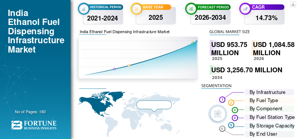298x139 pixels.
Task: Click the CAGR purple growth icon
Action: [245, 9]
